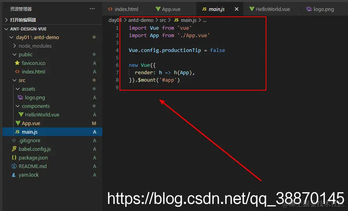Click the JS icon on main.js tab
The height and width of the screenshot is (211, 348).
(x=204, y=9)
